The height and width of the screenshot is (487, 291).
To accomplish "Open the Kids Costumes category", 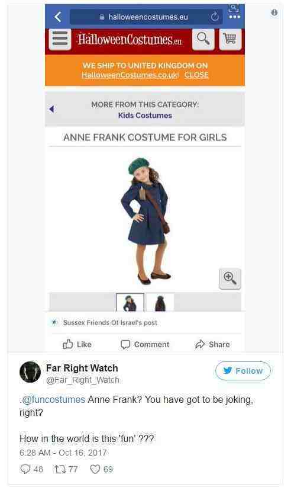I will 145,115.
